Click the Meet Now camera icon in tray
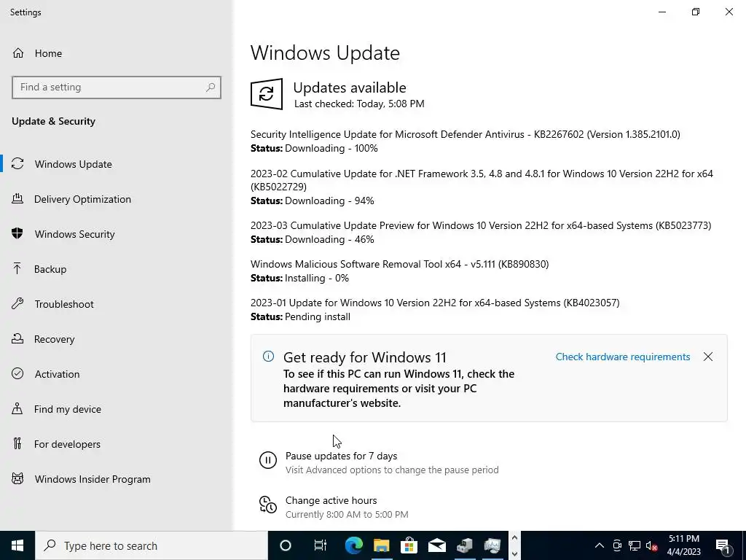Viewport: 746px width, 560px height. pyautogui.click(x=617, y=545)
